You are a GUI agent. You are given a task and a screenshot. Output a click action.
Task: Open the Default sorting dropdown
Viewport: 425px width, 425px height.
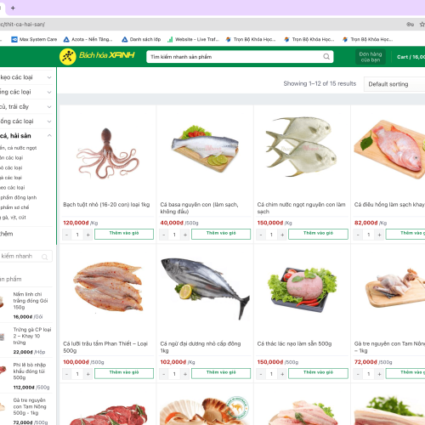[394, 84]
